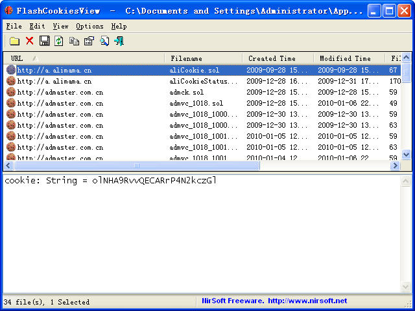415x311 pixels.
Task: Click the open folder toolbar icon
Action: [14, 41]
